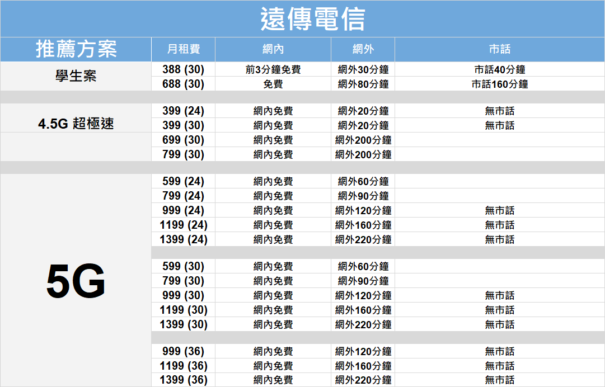Screen dimensions: 605x387
Task: Click 網外90分鐘 in the 799 (24) row
Action: (363, 196)
